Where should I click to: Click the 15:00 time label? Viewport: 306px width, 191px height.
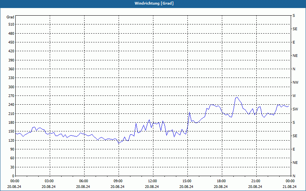tap(187, 181)
